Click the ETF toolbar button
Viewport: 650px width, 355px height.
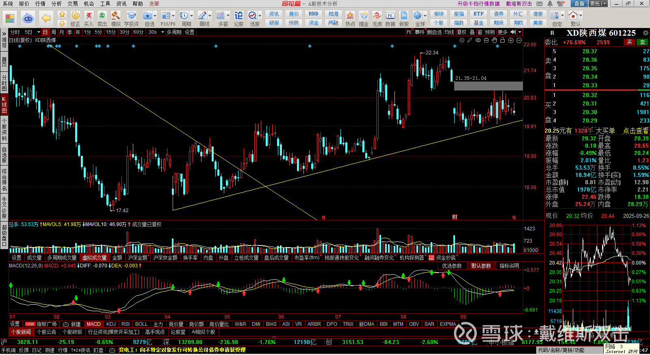tap(479, 14)
